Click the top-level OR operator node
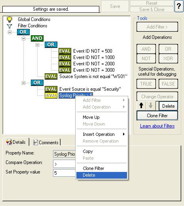184x206 pixels. [x=23, y=32]
